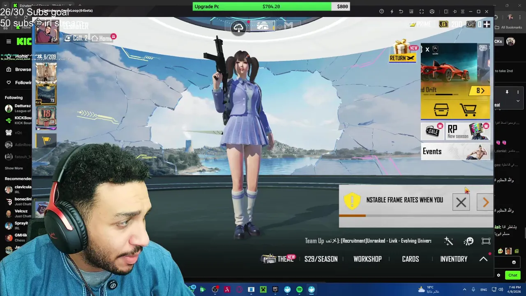Click the Upgrade Pc donation goal bar
The width and height of the screenshot is (526, 296).
pyautogui.click(x=271, y=6)
